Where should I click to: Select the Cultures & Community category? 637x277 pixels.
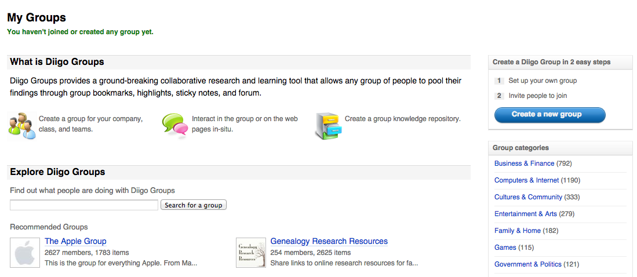click(x=528, y=197)
